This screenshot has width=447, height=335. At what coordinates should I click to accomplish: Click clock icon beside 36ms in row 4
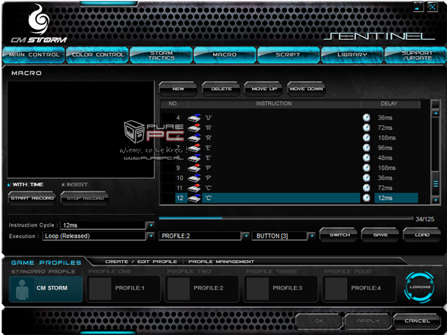click(366, 117)
